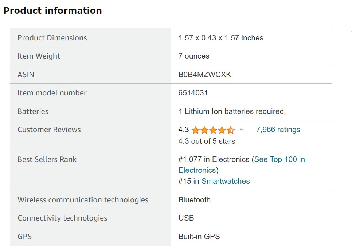Click the Wireless communication technologies label
Viewport: 352px width, 246px height.
point(83,200)
